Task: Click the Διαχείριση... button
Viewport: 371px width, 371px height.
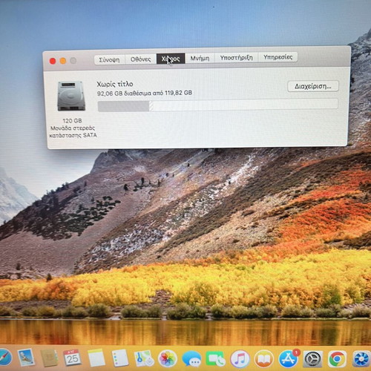Action: (313, 86)
